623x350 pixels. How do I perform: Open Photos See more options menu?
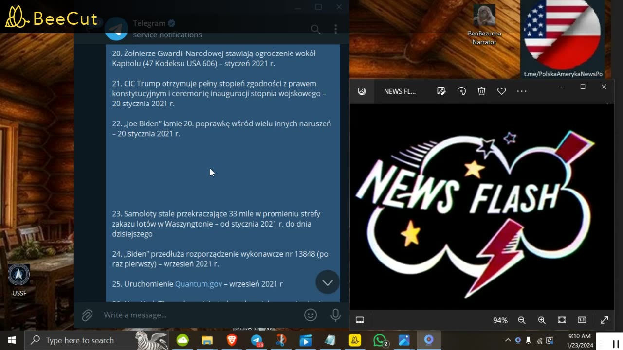point(522,91)
